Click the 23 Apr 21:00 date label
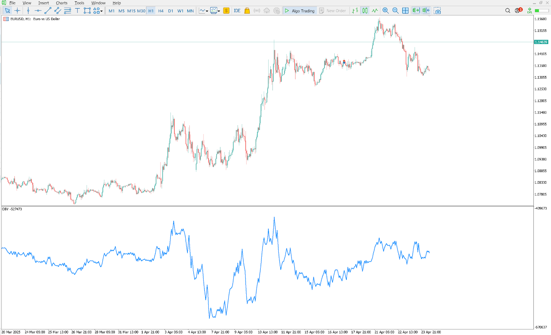 tap(431, 332)
